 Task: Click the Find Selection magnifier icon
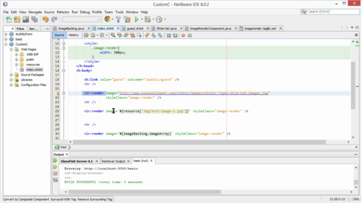113,35
